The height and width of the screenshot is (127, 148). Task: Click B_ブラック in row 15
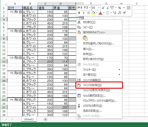point(30,62)
